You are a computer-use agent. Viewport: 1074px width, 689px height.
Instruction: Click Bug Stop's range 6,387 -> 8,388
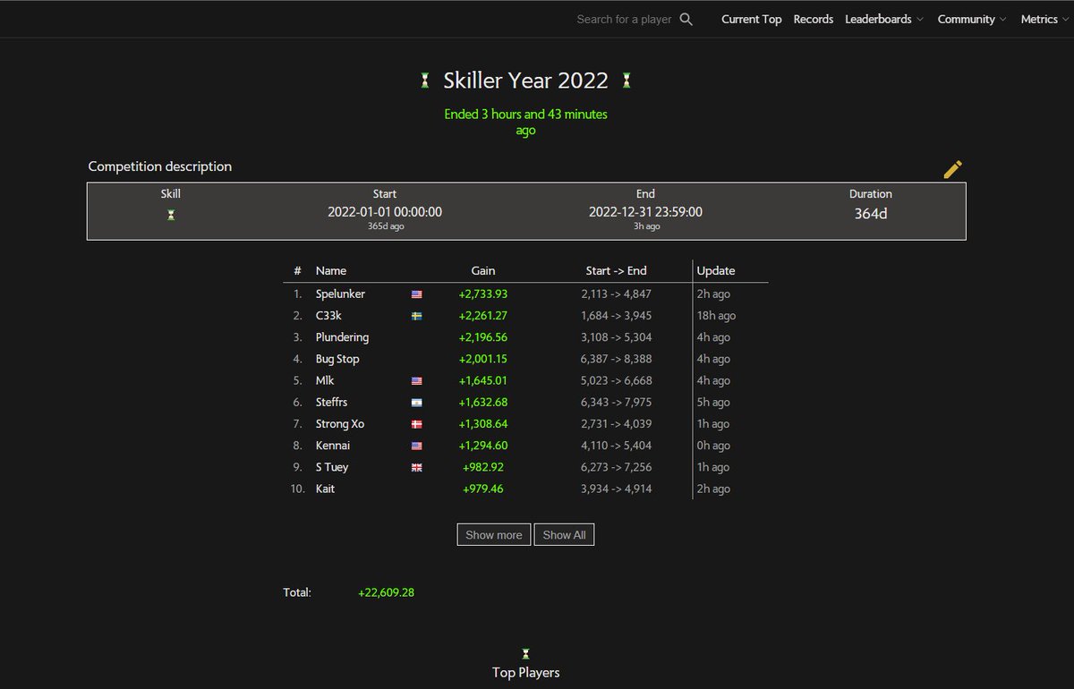click(x=617, y=359)
